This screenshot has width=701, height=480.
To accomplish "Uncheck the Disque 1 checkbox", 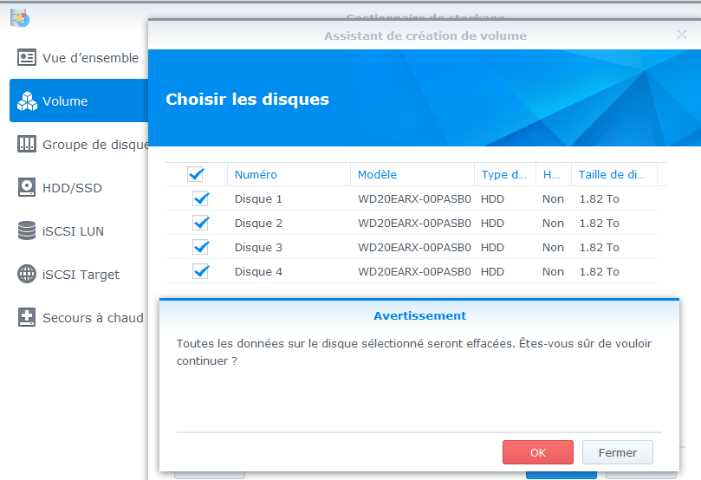I will point(201,198).
